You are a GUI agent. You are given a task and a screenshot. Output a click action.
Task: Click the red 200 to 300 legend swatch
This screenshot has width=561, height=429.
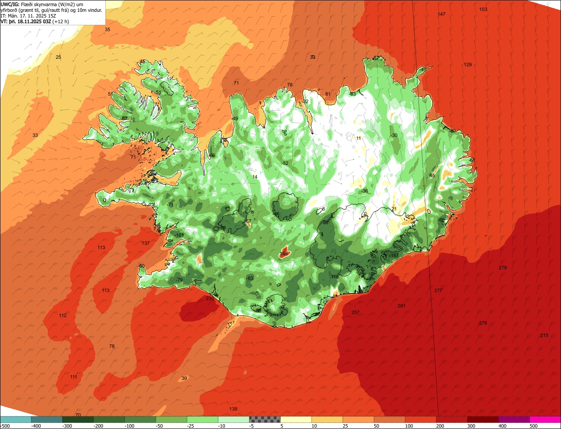coord(452,419)
